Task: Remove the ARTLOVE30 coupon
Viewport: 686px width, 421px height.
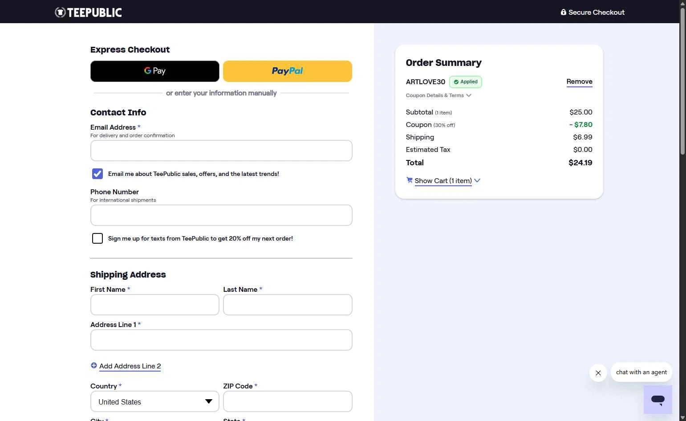Action: pyautogui.click(x=579, y=82)
